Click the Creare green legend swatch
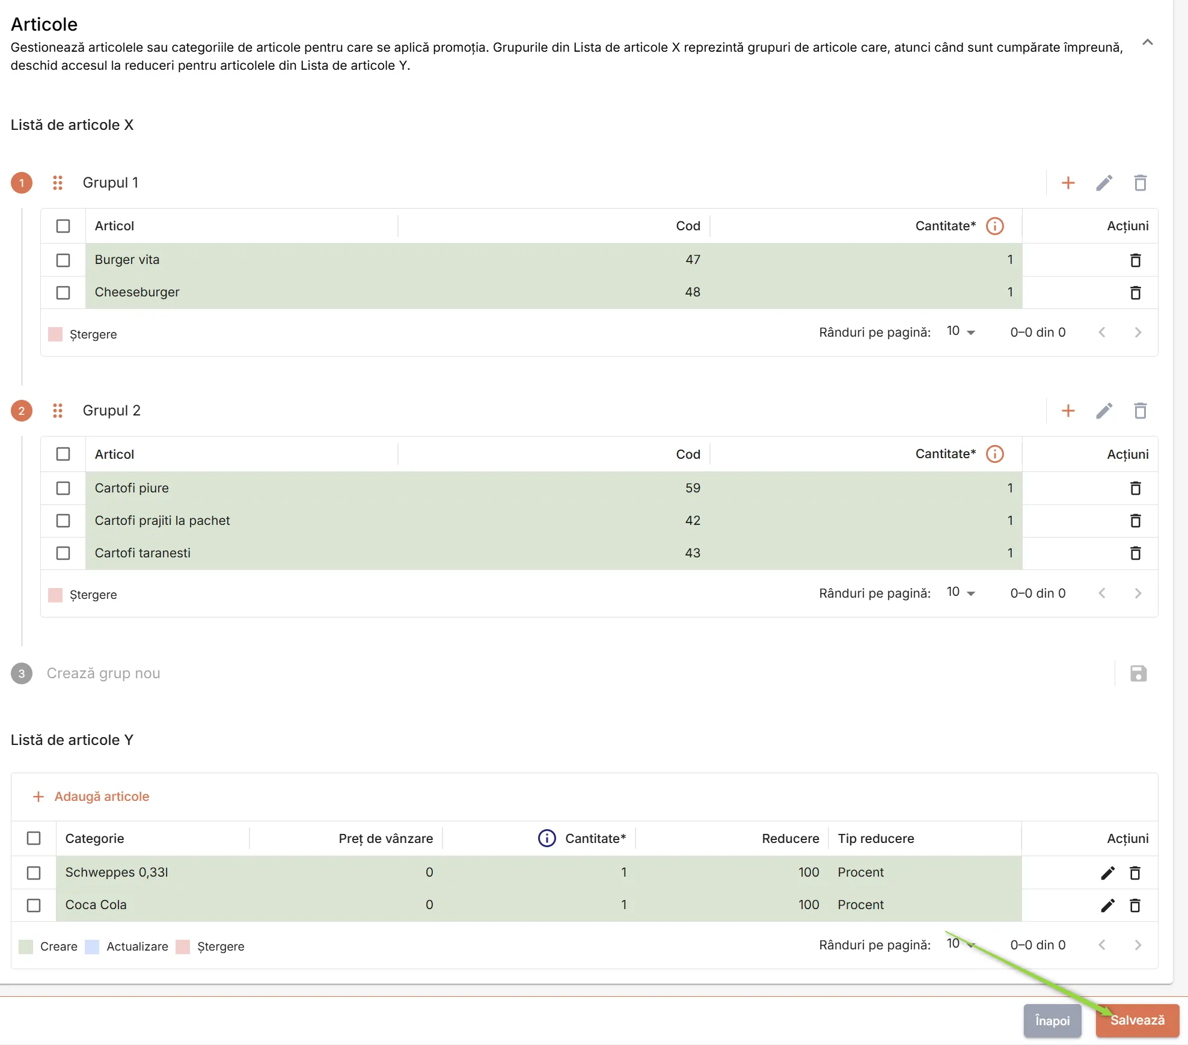1188x1045 pixels. pos(26,946)
